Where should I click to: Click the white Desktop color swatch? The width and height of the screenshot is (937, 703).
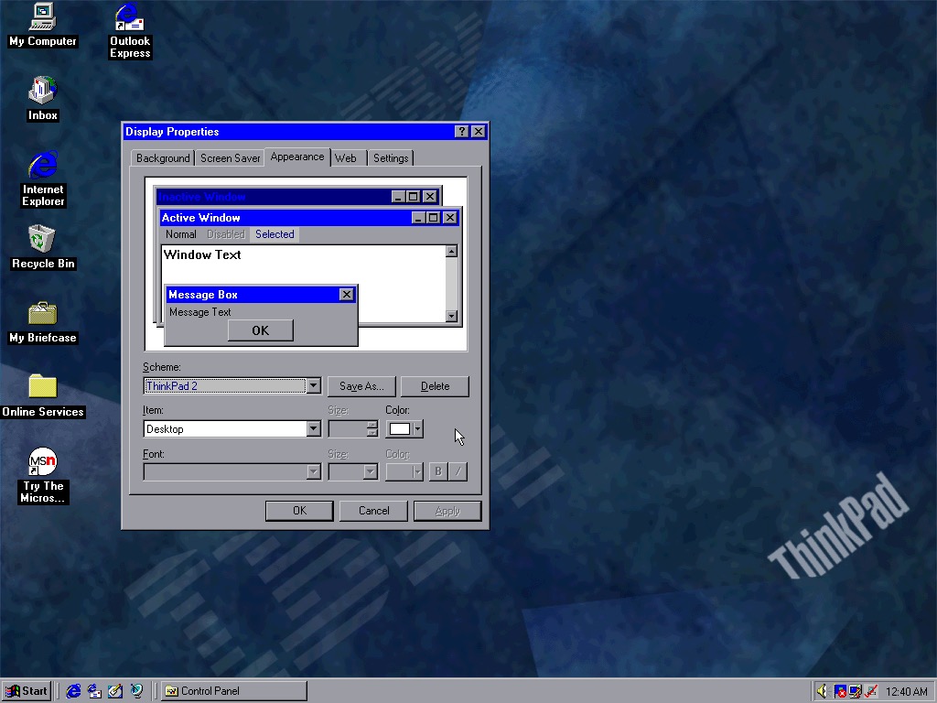click(x=399, y=429)
